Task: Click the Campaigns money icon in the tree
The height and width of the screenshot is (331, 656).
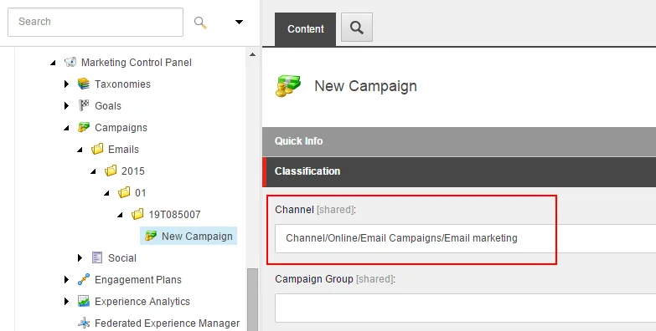Action: pyautogui.click(x=84, y=127)
